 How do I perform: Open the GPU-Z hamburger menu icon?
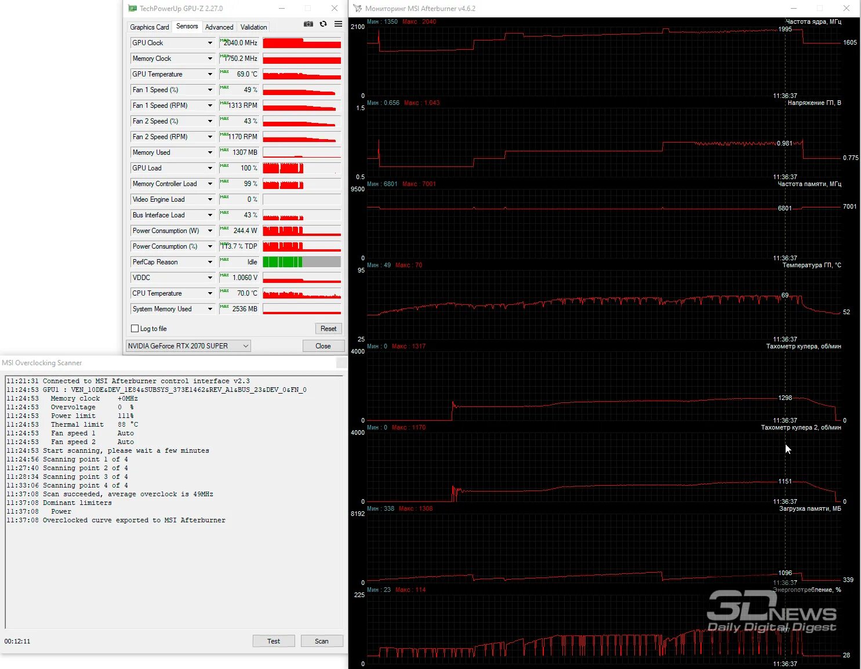pos(338,24)
